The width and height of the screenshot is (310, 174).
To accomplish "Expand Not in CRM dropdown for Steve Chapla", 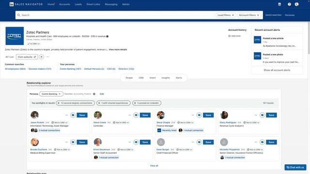I will (185, 122).
